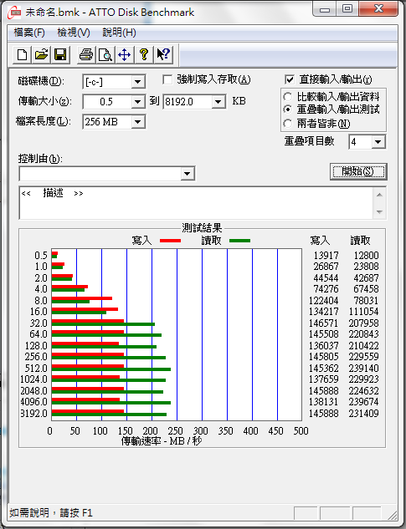Screen dimensions: 406x529
Task: Expand the 控制由 controller dropdown
Action: pyautogui.click(x=187, y=174)
